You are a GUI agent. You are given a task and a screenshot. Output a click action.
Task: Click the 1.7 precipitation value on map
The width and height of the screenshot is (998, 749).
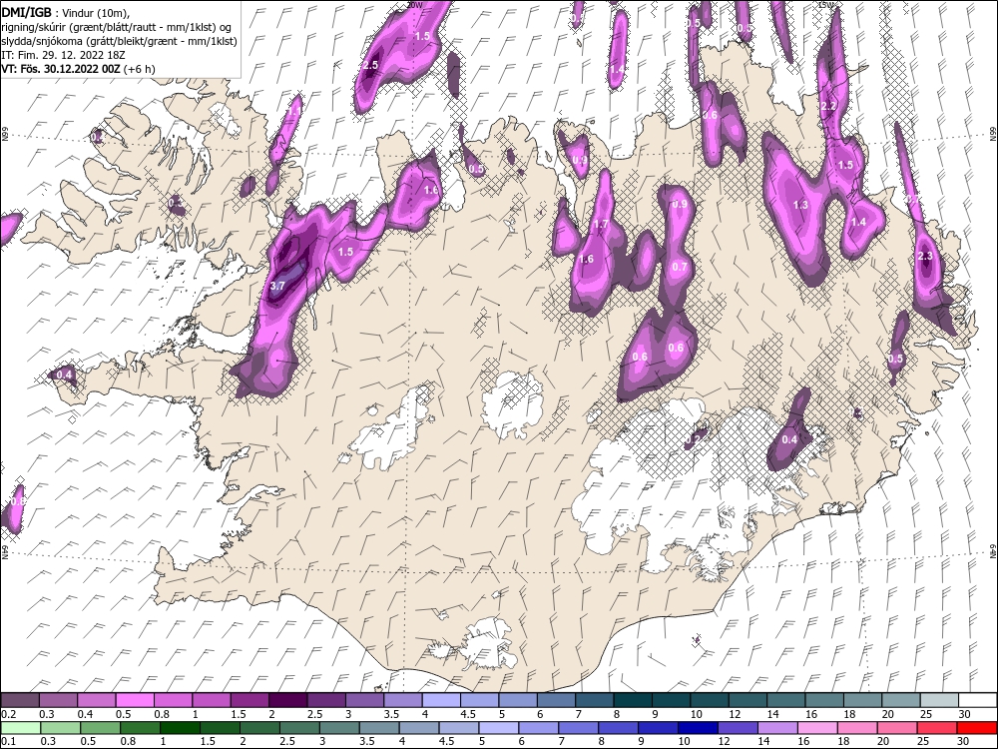(601, 224)
